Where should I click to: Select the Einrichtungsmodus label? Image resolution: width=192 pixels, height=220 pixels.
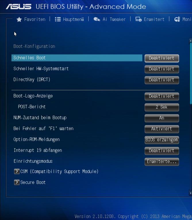click(x=33, y=161)
